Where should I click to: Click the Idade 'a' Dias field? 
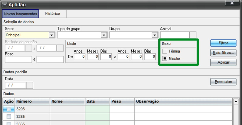click(150, 57)
